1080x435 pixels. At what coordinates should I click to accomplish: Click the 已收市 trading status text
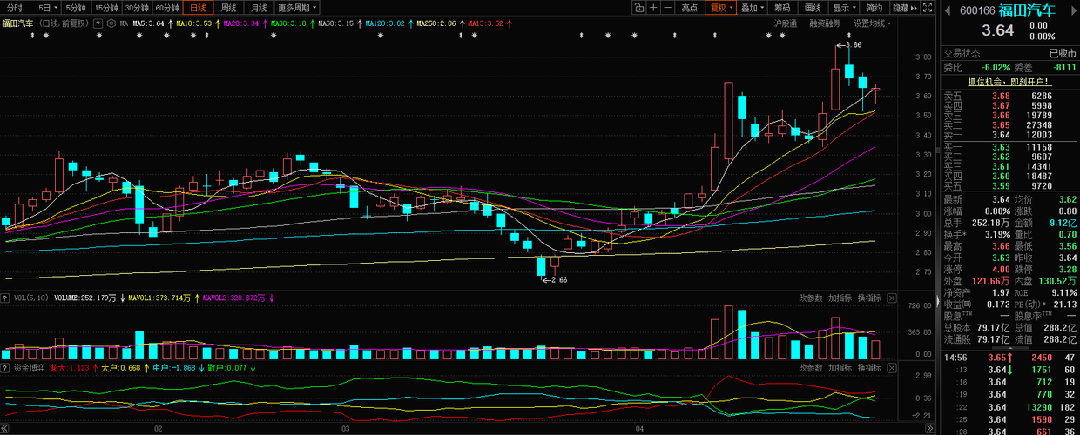(x=1062, y=53)
